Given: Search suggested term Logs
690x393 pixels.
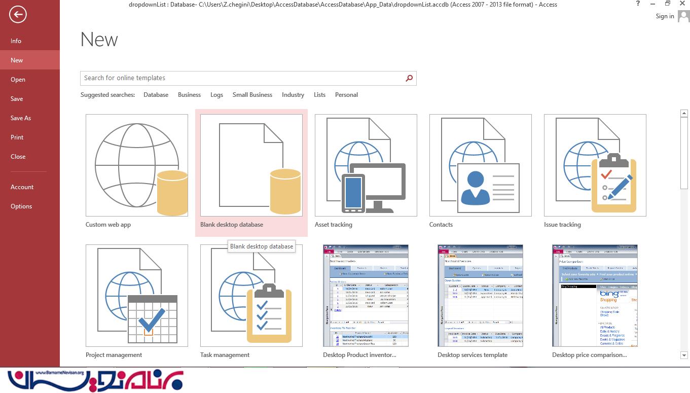Looking at the screenshot, I should pyautogui.click(x=216, y=95).
